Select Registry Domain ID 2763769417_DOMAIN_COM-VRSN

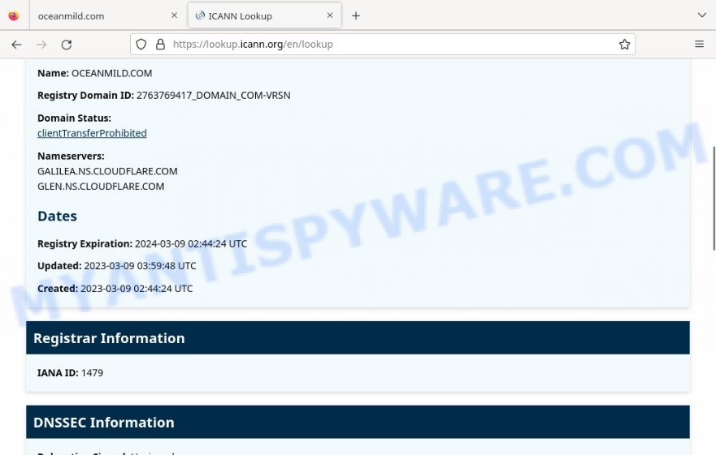coord(213,95)
